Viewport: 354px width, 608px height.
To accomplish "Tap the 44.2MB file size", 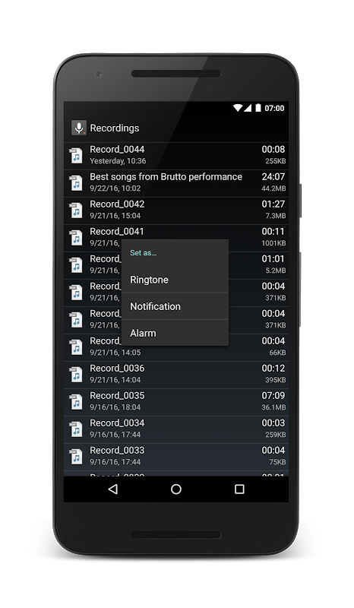I will [x=273, y=188].
